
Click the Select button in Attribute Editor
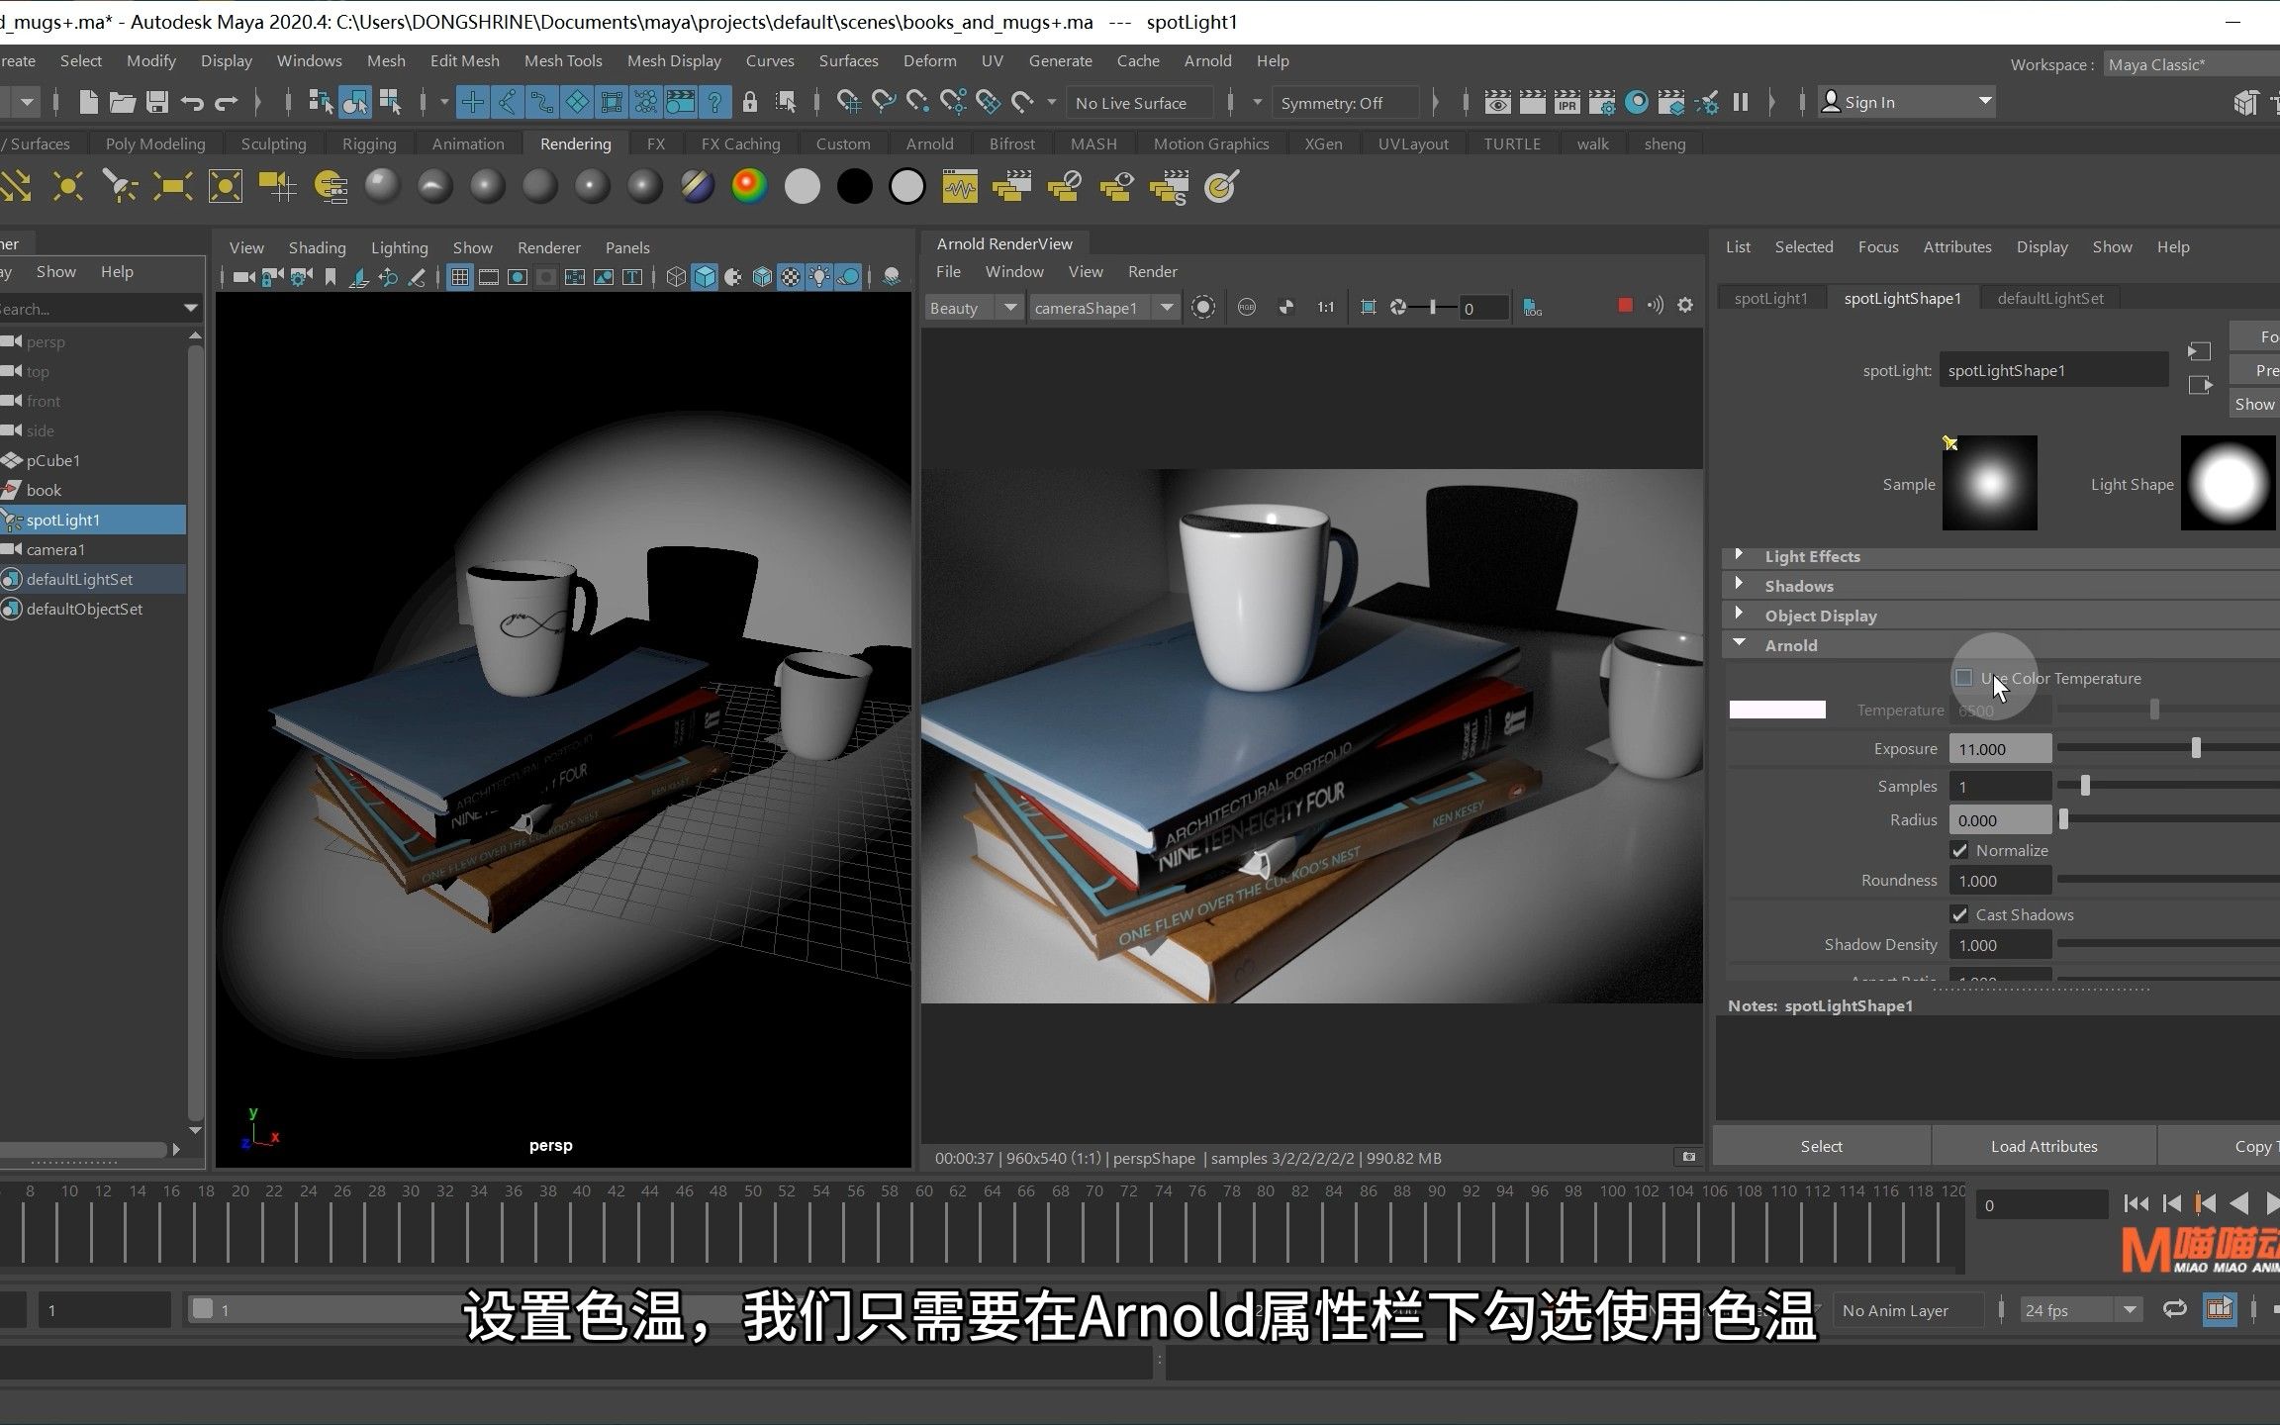[1821, 1146]
